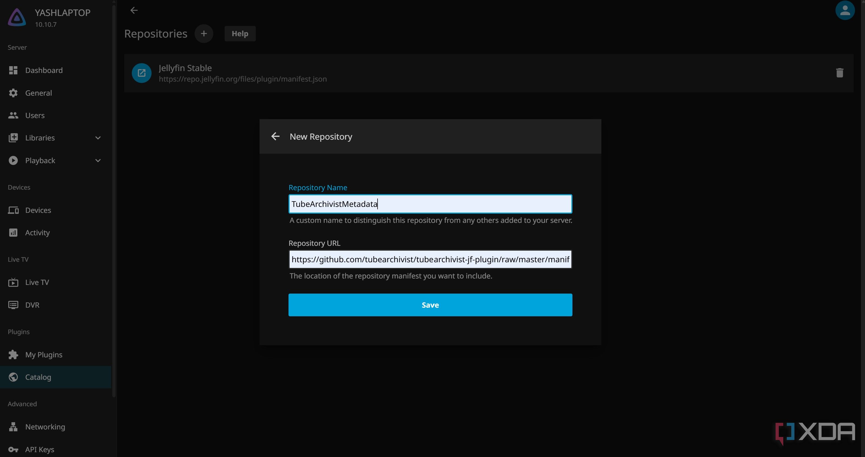This screenshot has width=865, height=457.
Task: Open the Help button
Action: click(240, 33)
